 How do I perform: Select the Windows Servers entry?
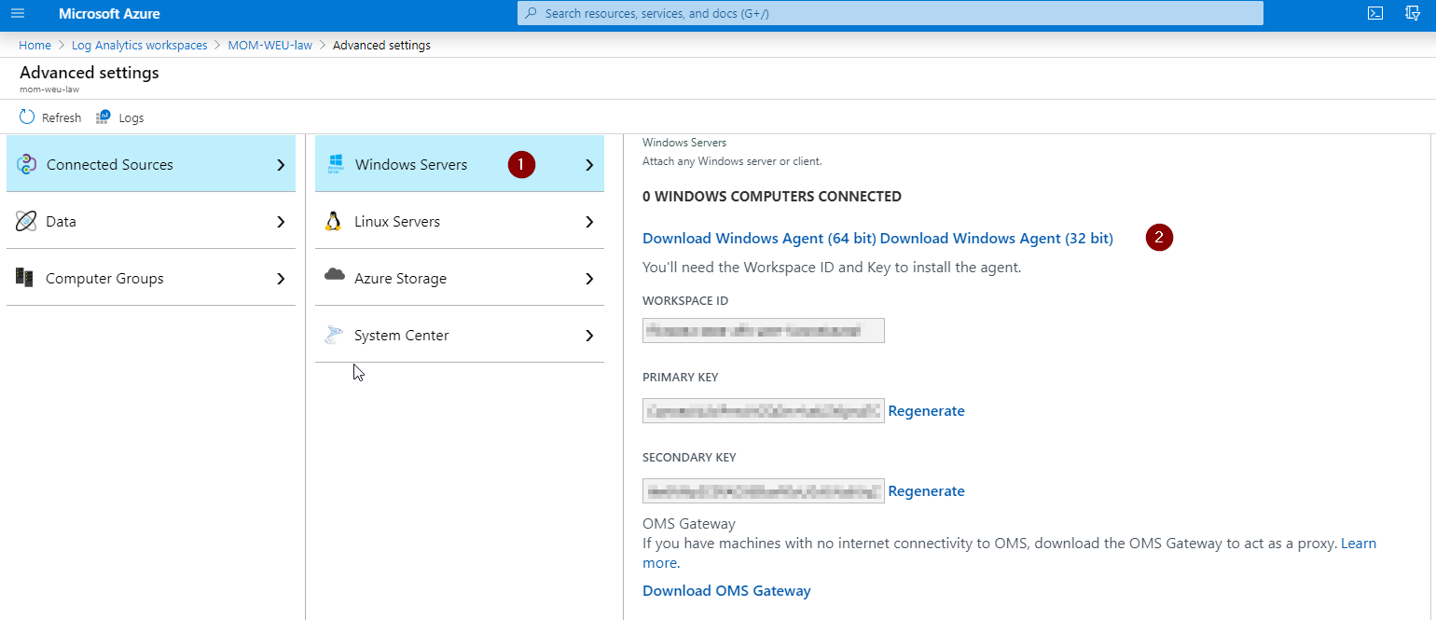click(460, 164)
